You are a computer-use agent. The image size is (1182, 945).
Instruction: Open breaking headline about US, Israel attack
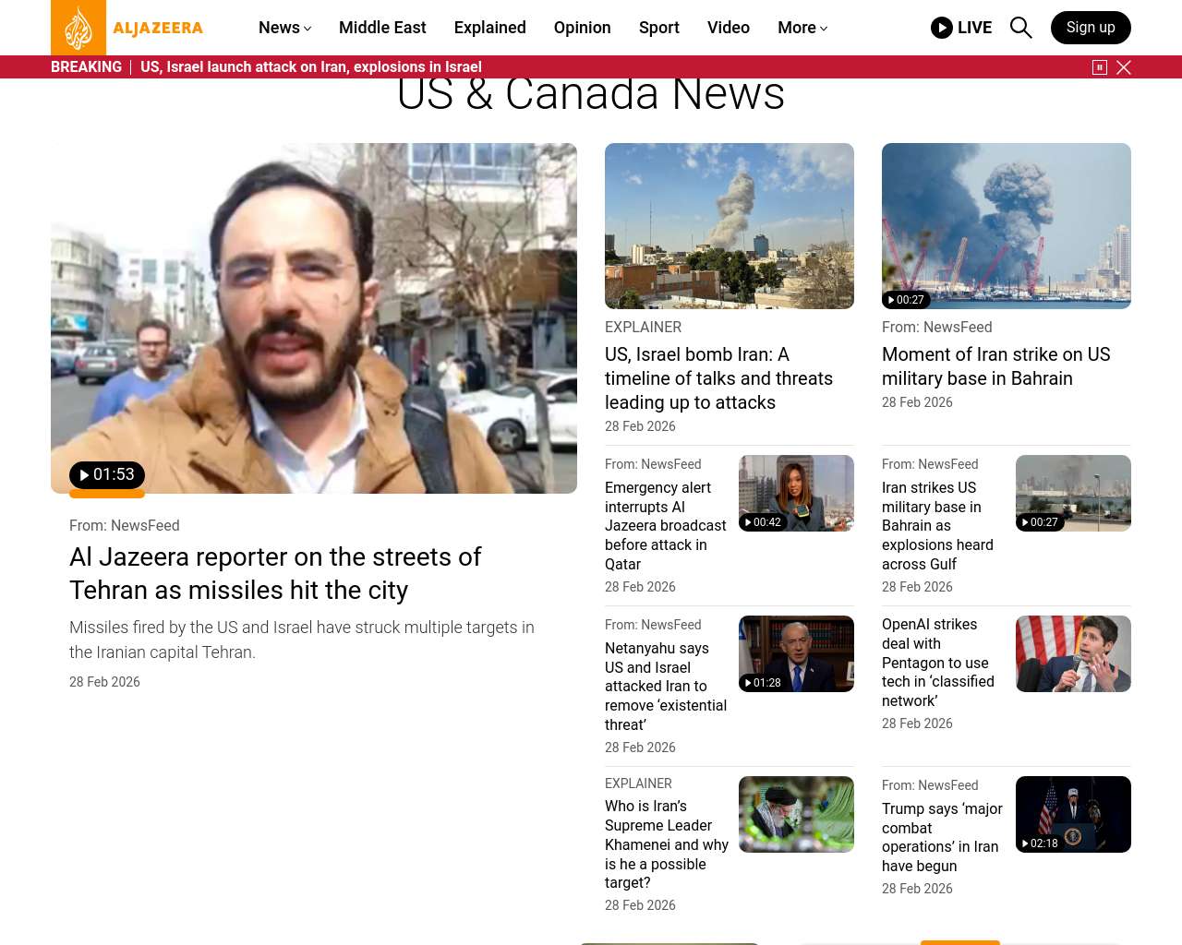pos(311,67)
